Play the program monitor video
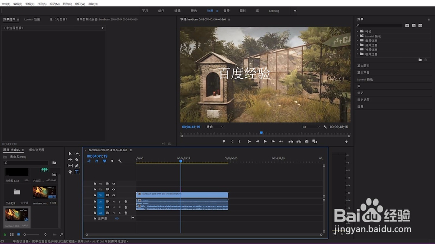This screenshot has width=435, height=244. click(265, 142)
